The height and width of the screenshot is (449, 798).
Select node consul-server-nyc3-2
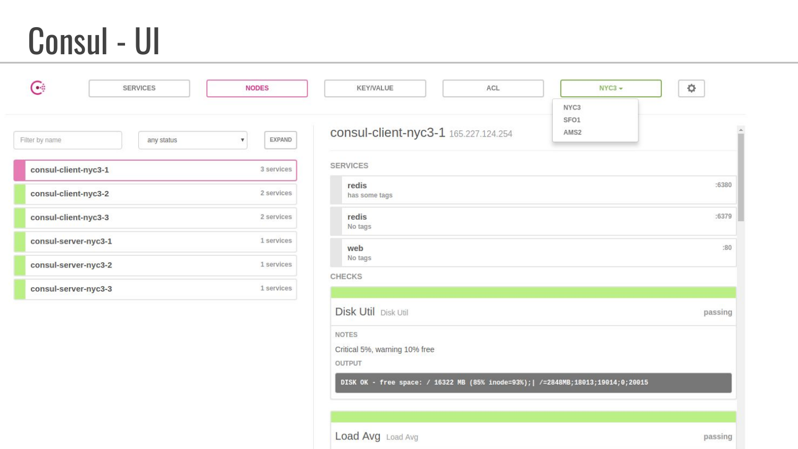(x=155, y=265)
